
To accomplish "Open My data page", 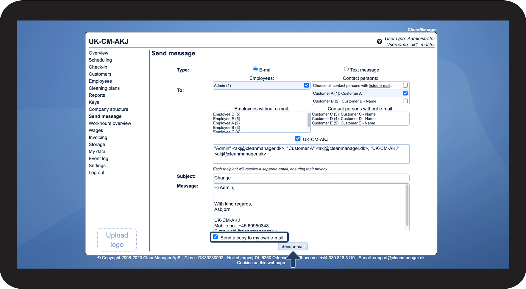I will [x=97, y=151].
